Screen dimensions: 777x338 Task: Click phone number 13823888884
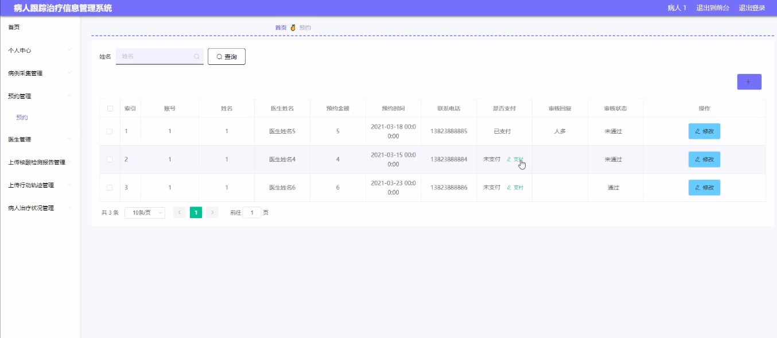tap(449, 160)
